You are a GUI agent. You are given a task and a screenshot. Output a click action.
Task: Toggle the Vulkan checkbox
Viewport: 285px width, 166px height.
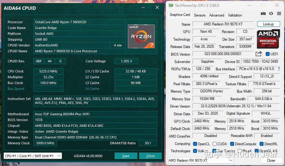[195, 151]
